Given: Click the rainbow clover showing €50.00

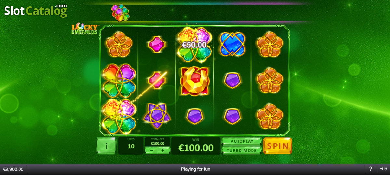Looking at the screenshot, I should pyautogui.click(x=194, y=44).
